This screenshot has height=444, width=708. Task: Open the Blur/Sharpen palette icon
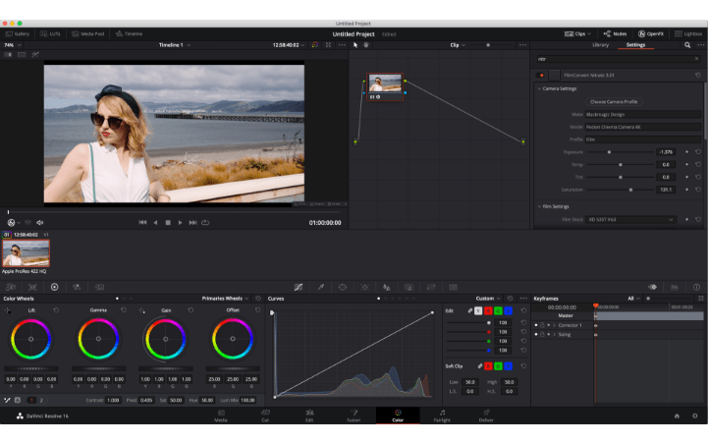click(387, 287)
